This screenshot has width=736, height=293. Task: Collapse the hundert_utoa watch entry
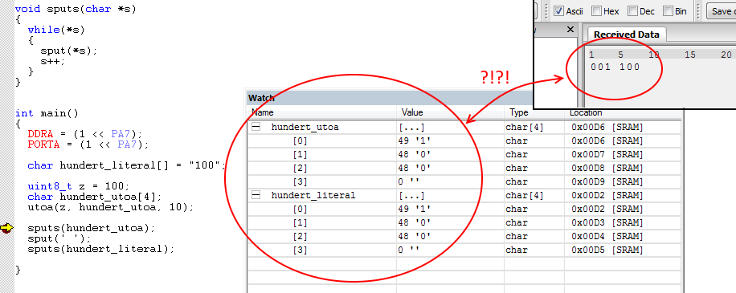point(256,127)
